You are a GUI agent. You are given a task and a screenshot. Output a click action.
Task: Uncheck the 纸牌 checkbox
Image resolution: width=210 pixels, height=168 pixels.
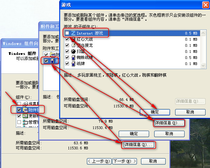67,63
